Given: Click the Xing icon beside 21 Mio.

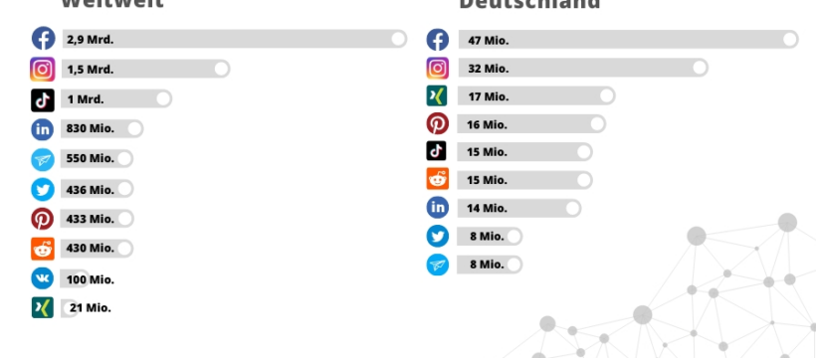Looking at the screenshot, I should [x=42, y=307].
